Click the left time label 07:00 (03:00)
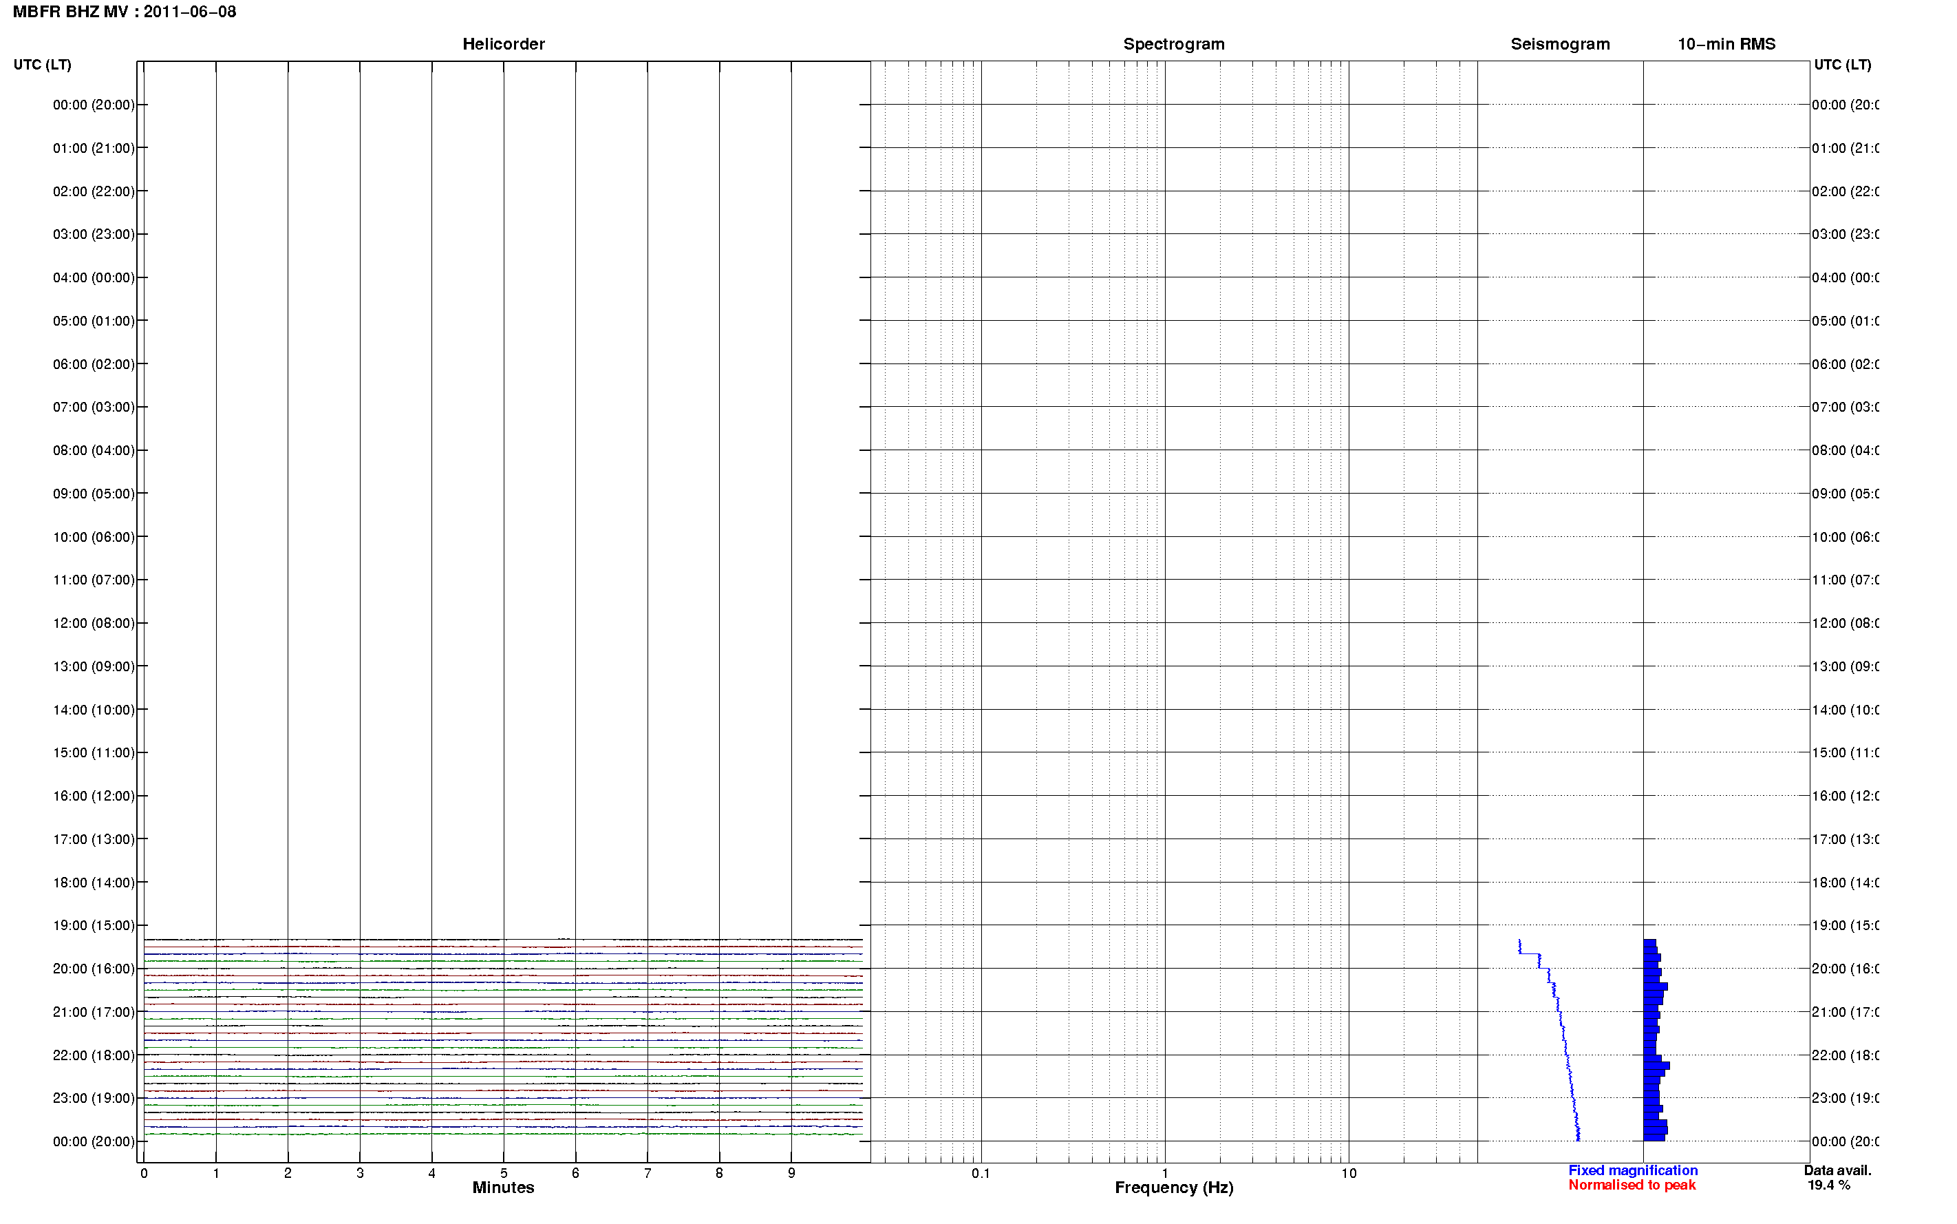The image size is (1957, 1224). point(94,407)
